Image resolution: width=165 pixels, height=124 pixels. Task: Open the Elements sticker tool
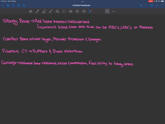[70, 11]
